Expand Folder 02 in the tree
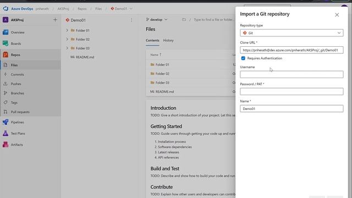Screen dimensions: 352x198 click(67, 39)
